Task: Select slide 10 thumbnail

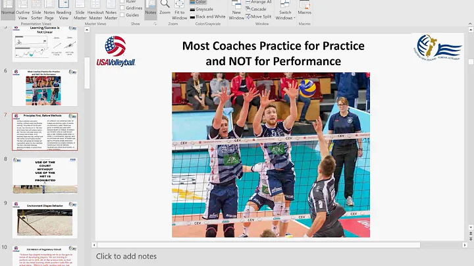Action: pyautogui.click(x=45, y=255)
